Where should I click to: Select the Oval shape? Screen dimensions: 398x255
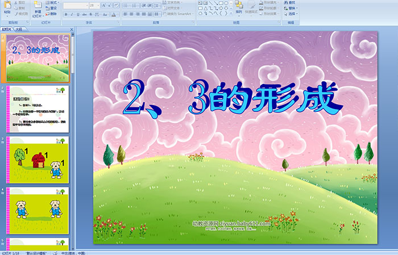coord(226,3)
